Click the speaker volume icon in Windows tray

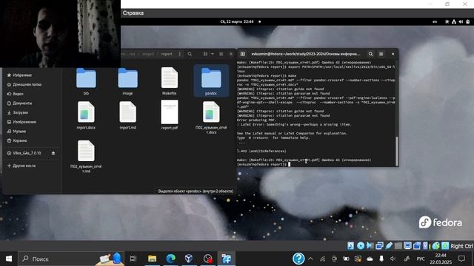[393, 259]
